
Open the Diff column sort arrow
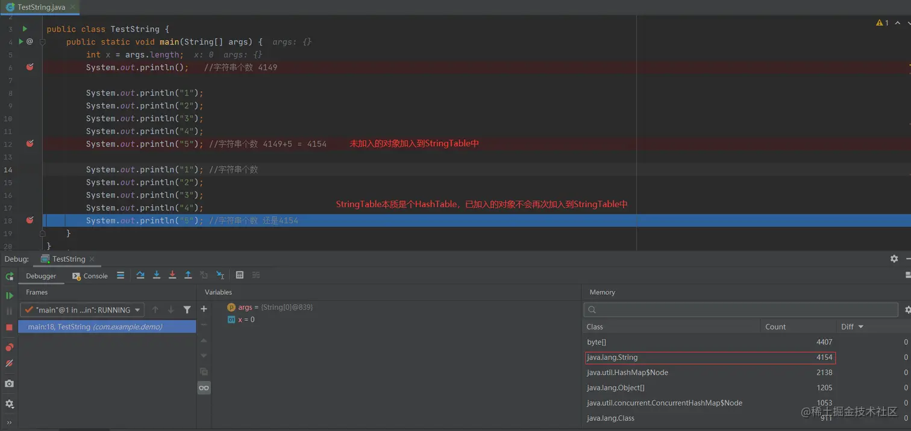[x=860, y=327]
